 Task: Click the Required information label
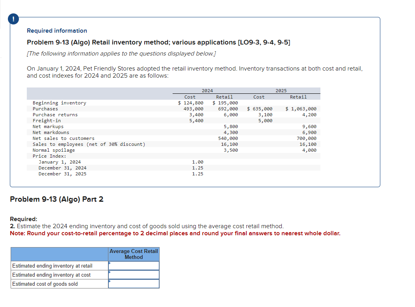point(56,30)
